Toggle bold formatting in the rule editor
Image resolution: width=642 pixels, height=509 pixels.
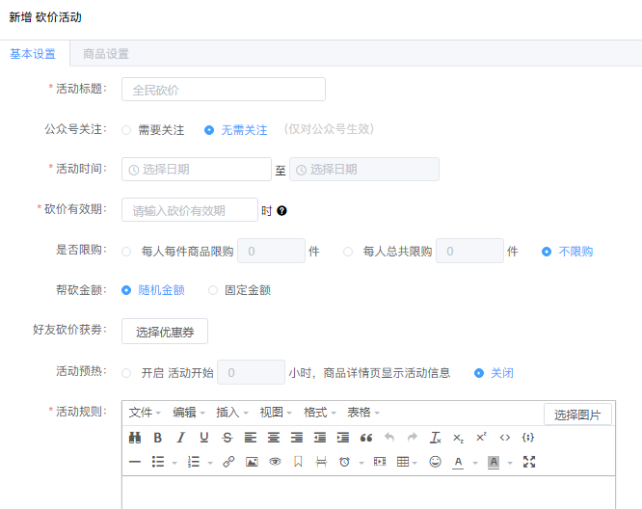click(x=157, y=438)
